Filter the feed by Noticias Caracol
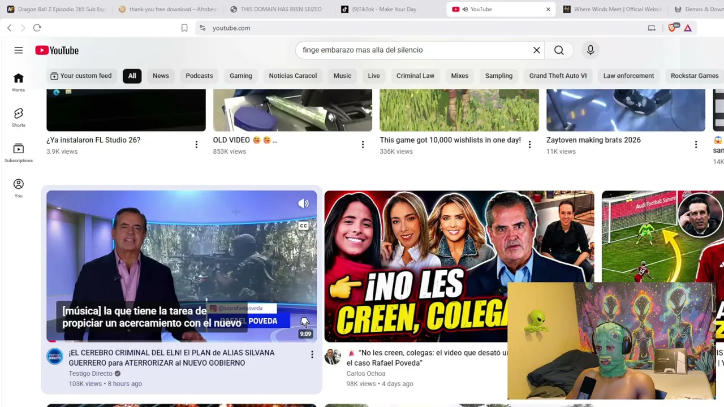This screenshot has width=724, height=407. coord(293,76)
